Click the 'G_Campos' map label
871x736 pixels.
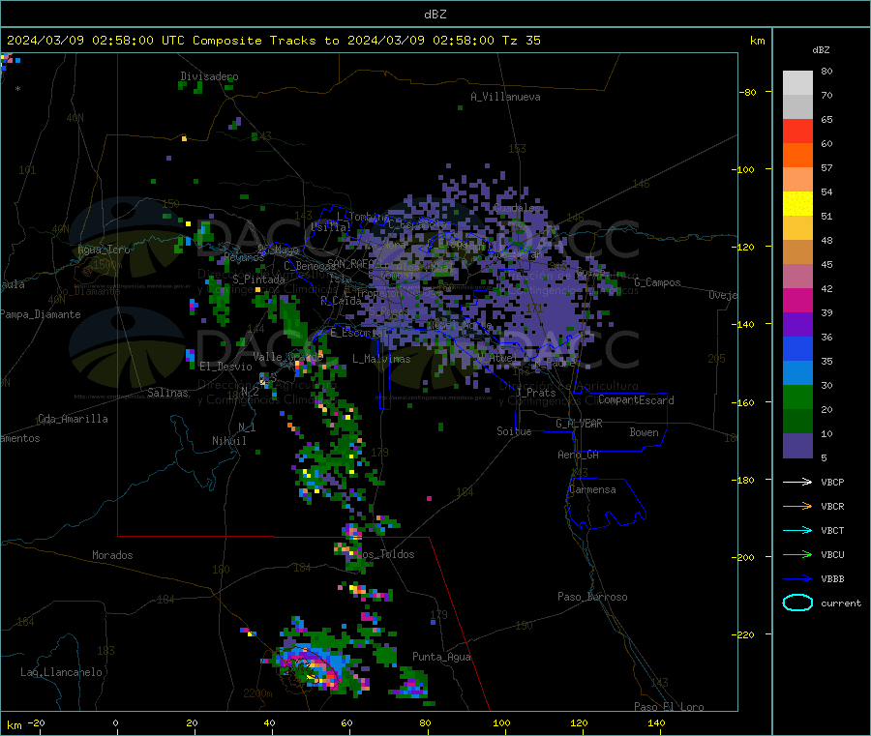click(x=657, y=282)
